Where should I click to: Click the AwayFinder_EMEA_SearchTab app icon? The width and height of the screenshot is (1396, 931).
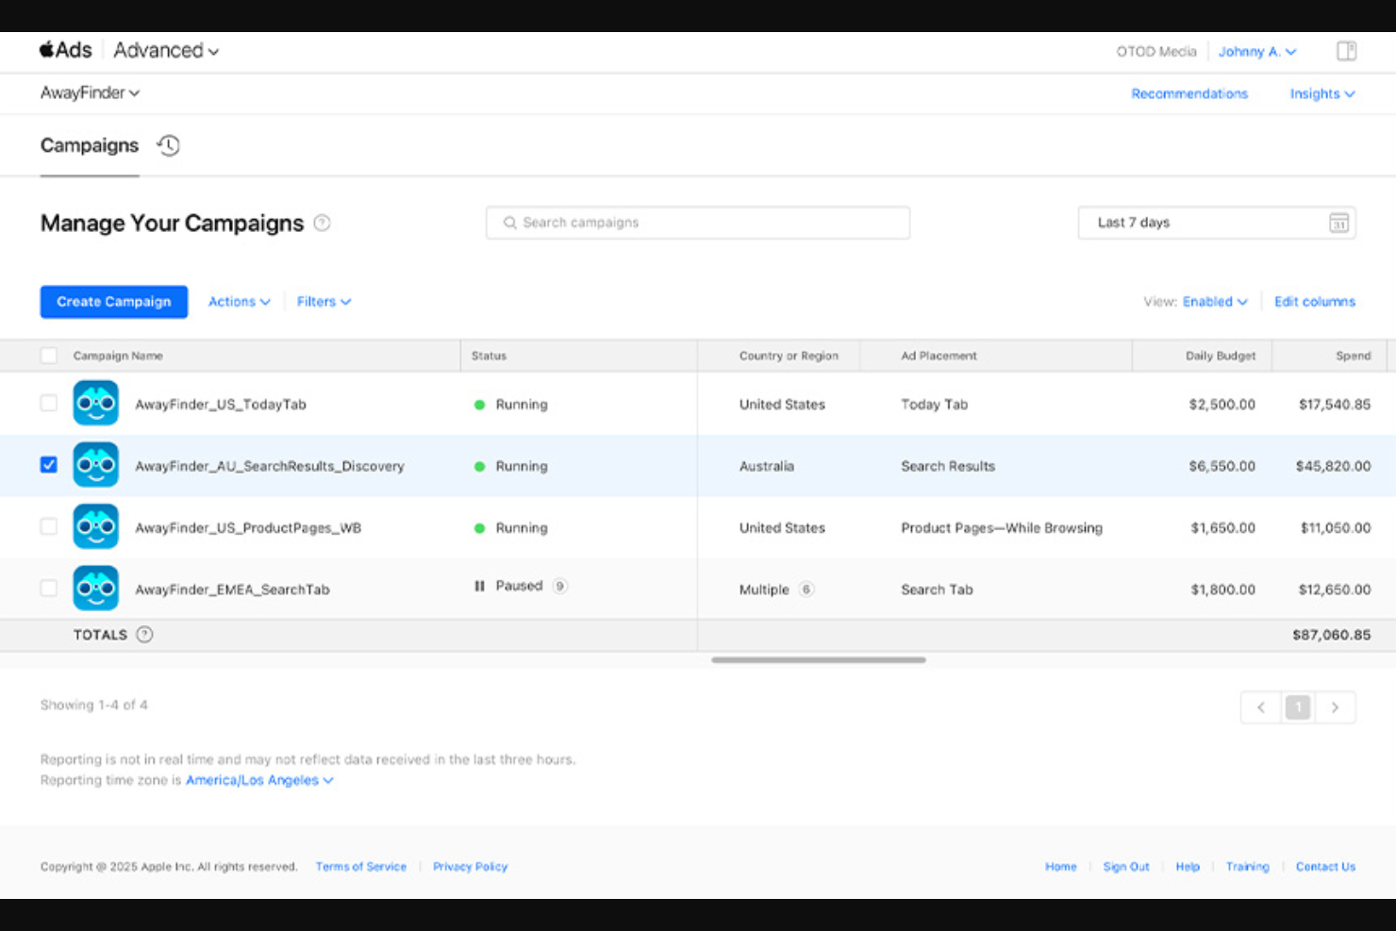point(96,589)
